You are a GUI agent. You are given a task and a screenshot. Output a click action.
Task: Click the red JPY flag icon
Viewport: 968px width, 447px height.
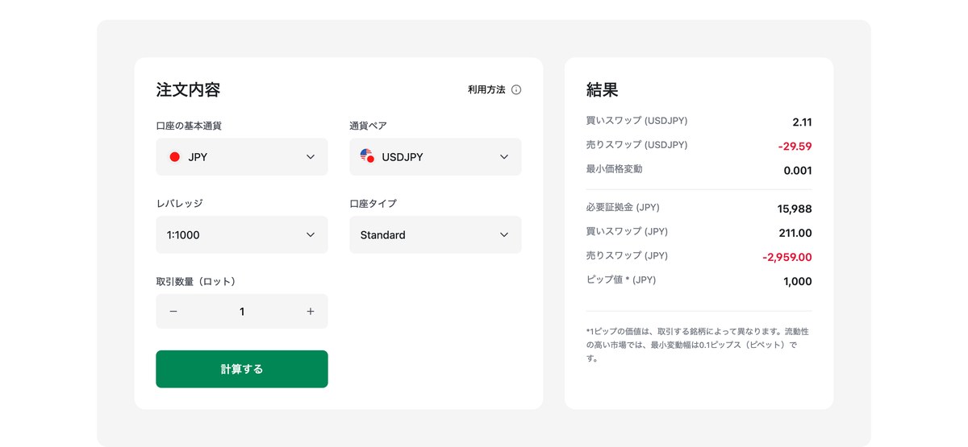pyautogui.click(x=174, y=157)
